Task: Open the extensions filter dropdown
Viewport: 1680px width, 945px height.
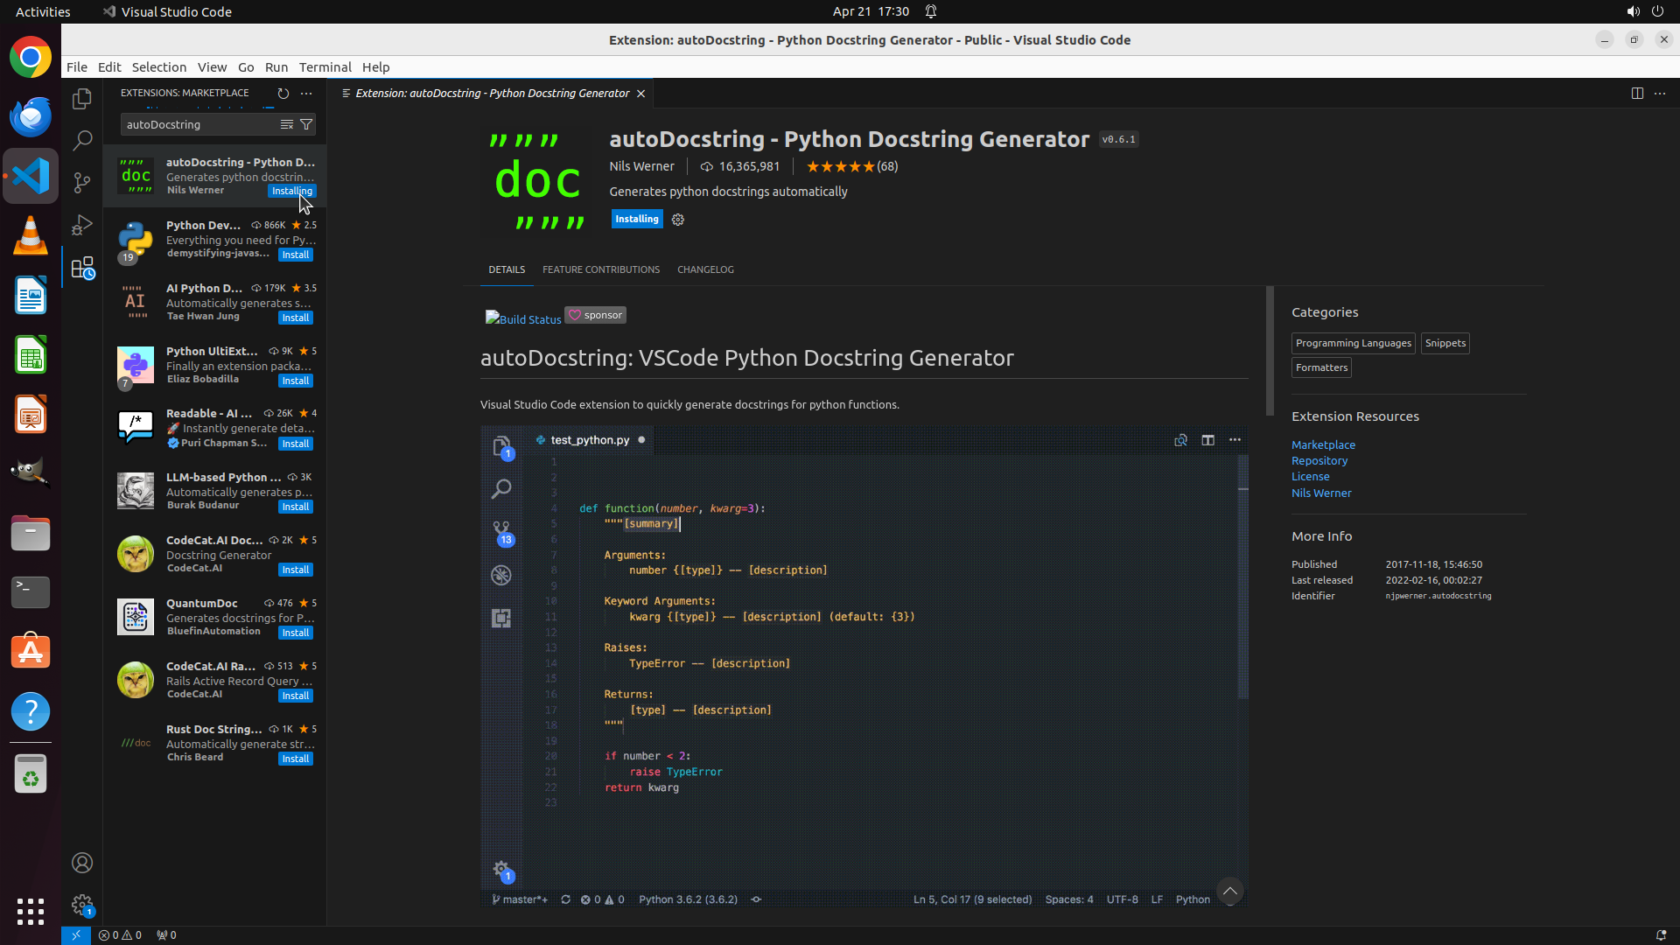Action: [306, 124]
